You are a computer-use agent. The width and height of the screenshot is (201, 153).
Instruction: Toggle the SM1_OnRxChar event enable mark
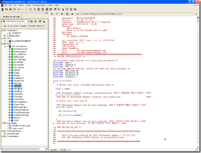pyautogui.click(x=10, y=54)
